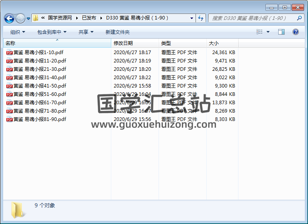Click the 9 个对象 status text
The height and width of the screenshot is (224, 308).
tap(45, 205)
